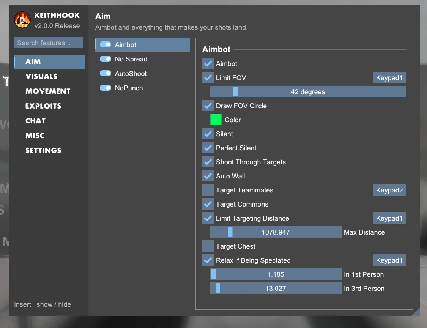Click the Aimbot section heading

pyautogui.click(x=216, y=49)
